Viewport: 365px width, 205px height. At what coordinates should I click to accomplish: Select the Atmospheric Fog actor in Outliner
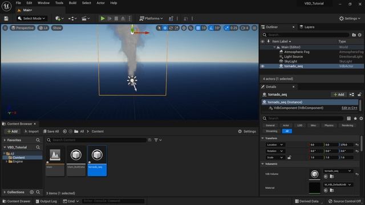point(297,52)
